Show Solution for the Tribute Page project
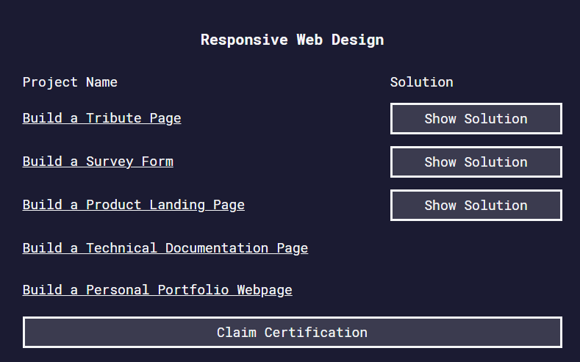Screen dimensions: 580x362 476,118
